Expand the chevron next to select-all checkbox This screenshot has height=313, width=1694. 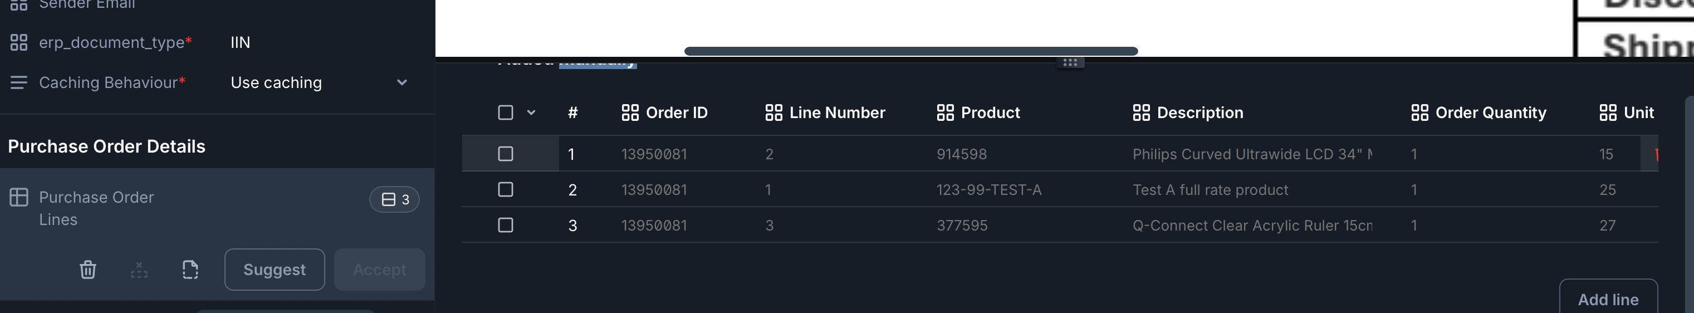pos(531,113)
